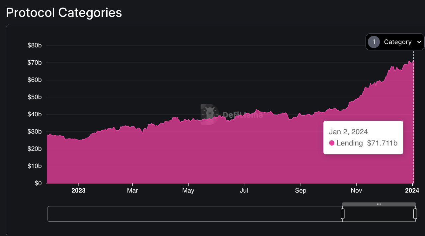425x236 pixels.
Task: Click the Nov x-axis label
Action: coord(356,191)
